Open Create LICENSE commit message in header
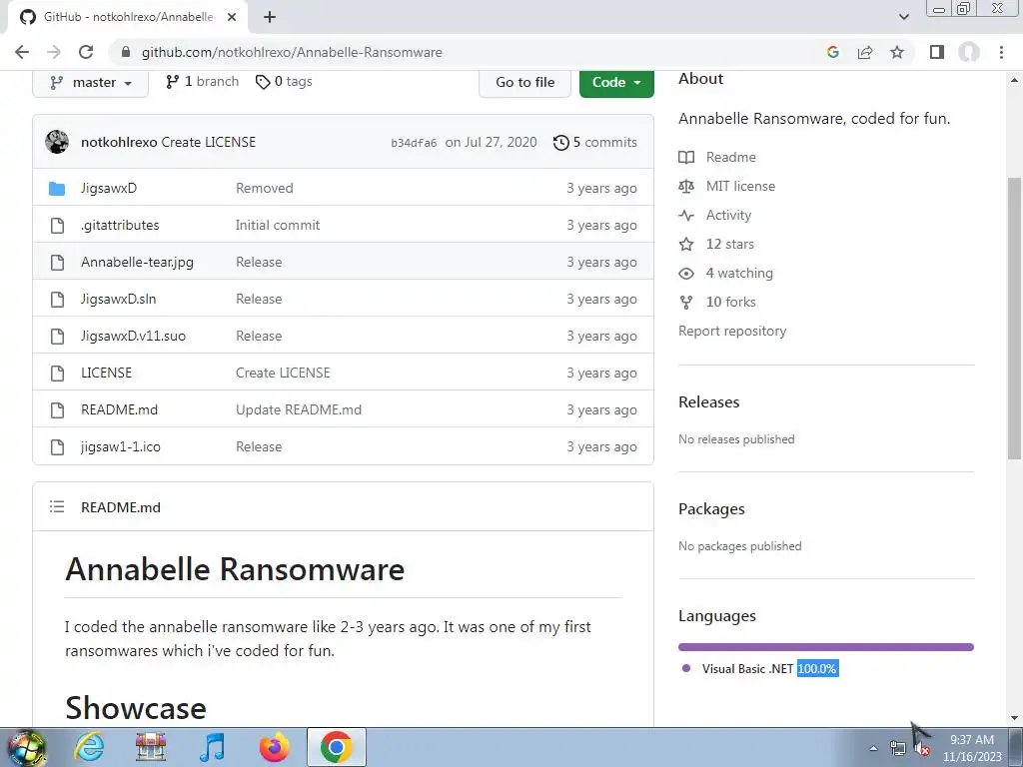 208,142
